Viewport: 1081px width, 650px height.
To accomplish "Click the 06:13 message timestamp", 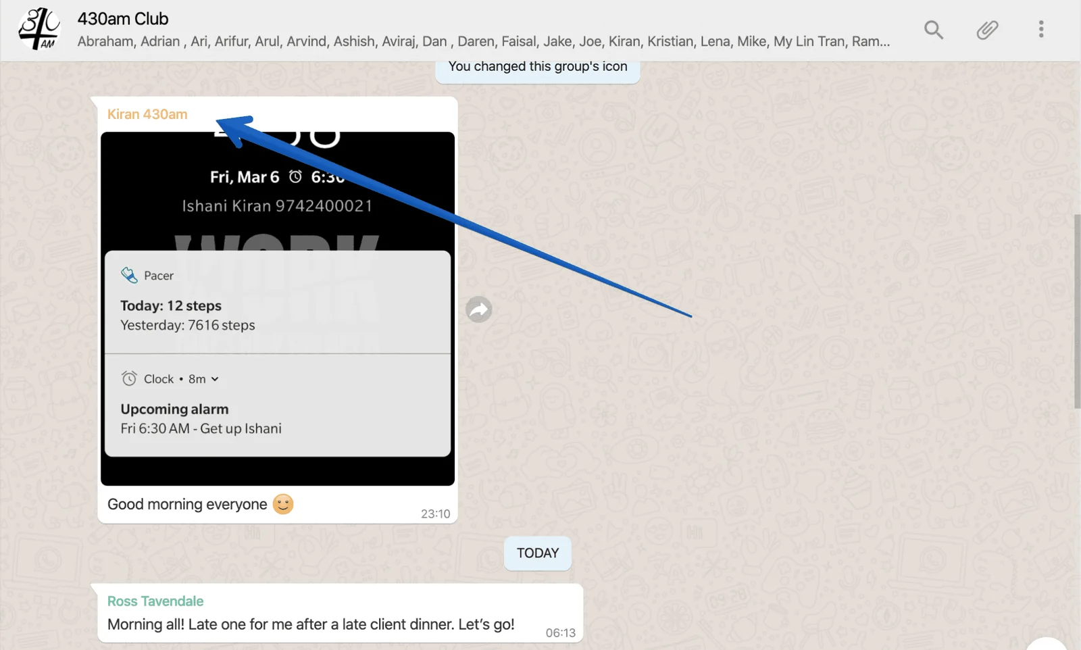I will (x=561, y=633).
